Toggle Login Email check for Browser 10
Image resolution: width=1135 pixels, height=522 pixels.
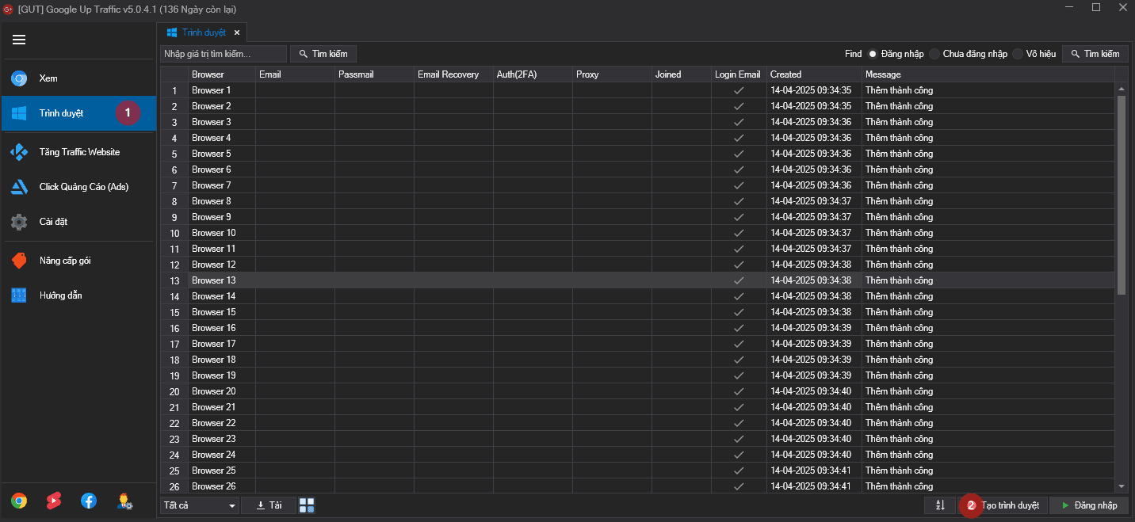click(x=739, y=233)
